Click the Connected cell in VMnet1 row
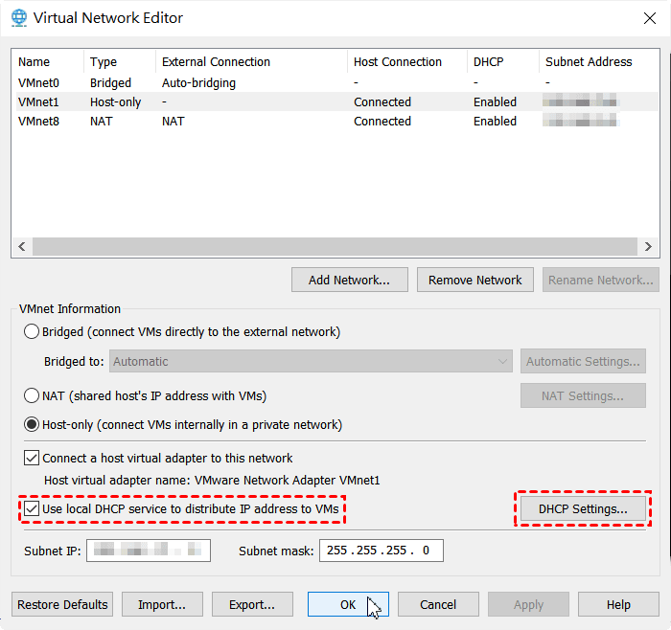 click(382, 102)
